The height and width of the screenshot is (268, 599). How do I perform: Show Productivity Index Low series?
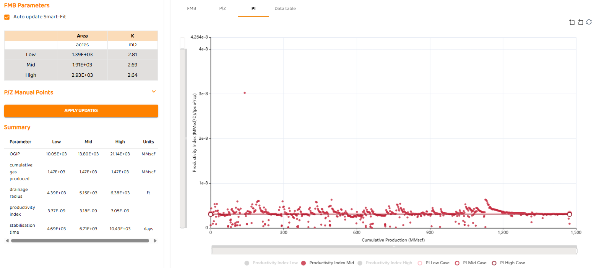pos(271,263)
